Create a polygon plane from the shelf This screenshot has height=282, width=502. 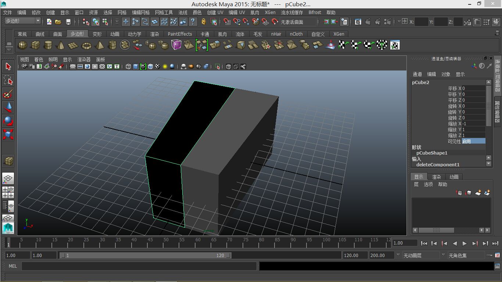74,45
